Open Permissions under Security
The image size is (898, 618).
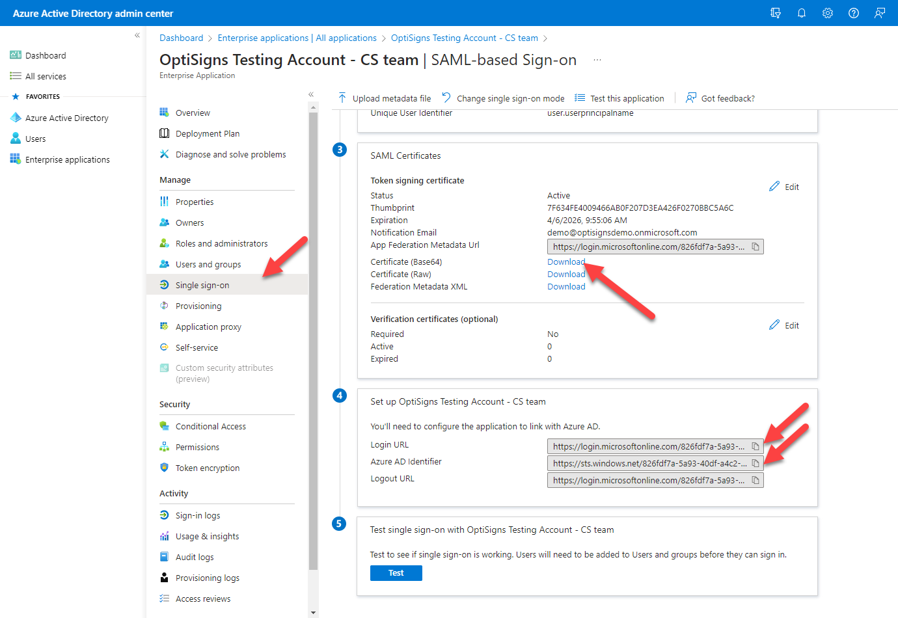click(197, 447)
